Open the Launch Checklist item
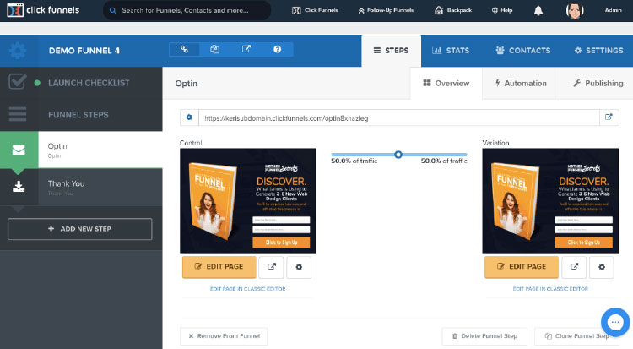The height and width of the screenshot is (349, 633). (81, 83)
